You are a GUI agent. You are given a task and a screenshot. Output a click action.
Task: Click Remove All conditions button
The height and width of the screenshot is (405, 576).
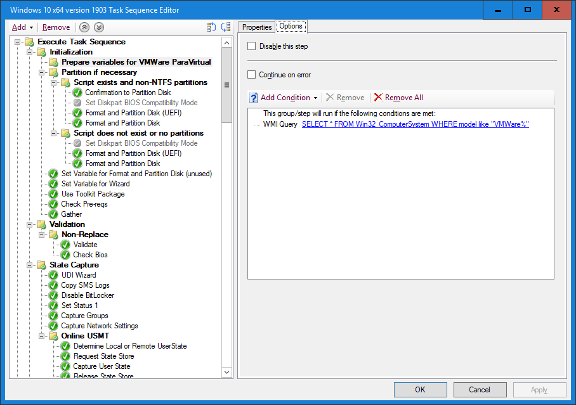tap(398, 98)
